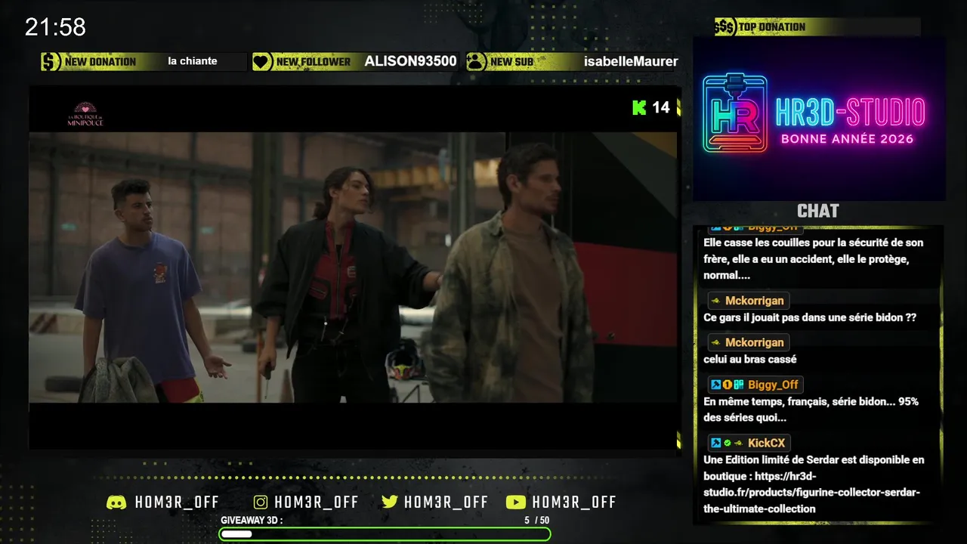Click the giveaway 3D progress bar
Screen dimensions: 967x544
tap(385, 534)
